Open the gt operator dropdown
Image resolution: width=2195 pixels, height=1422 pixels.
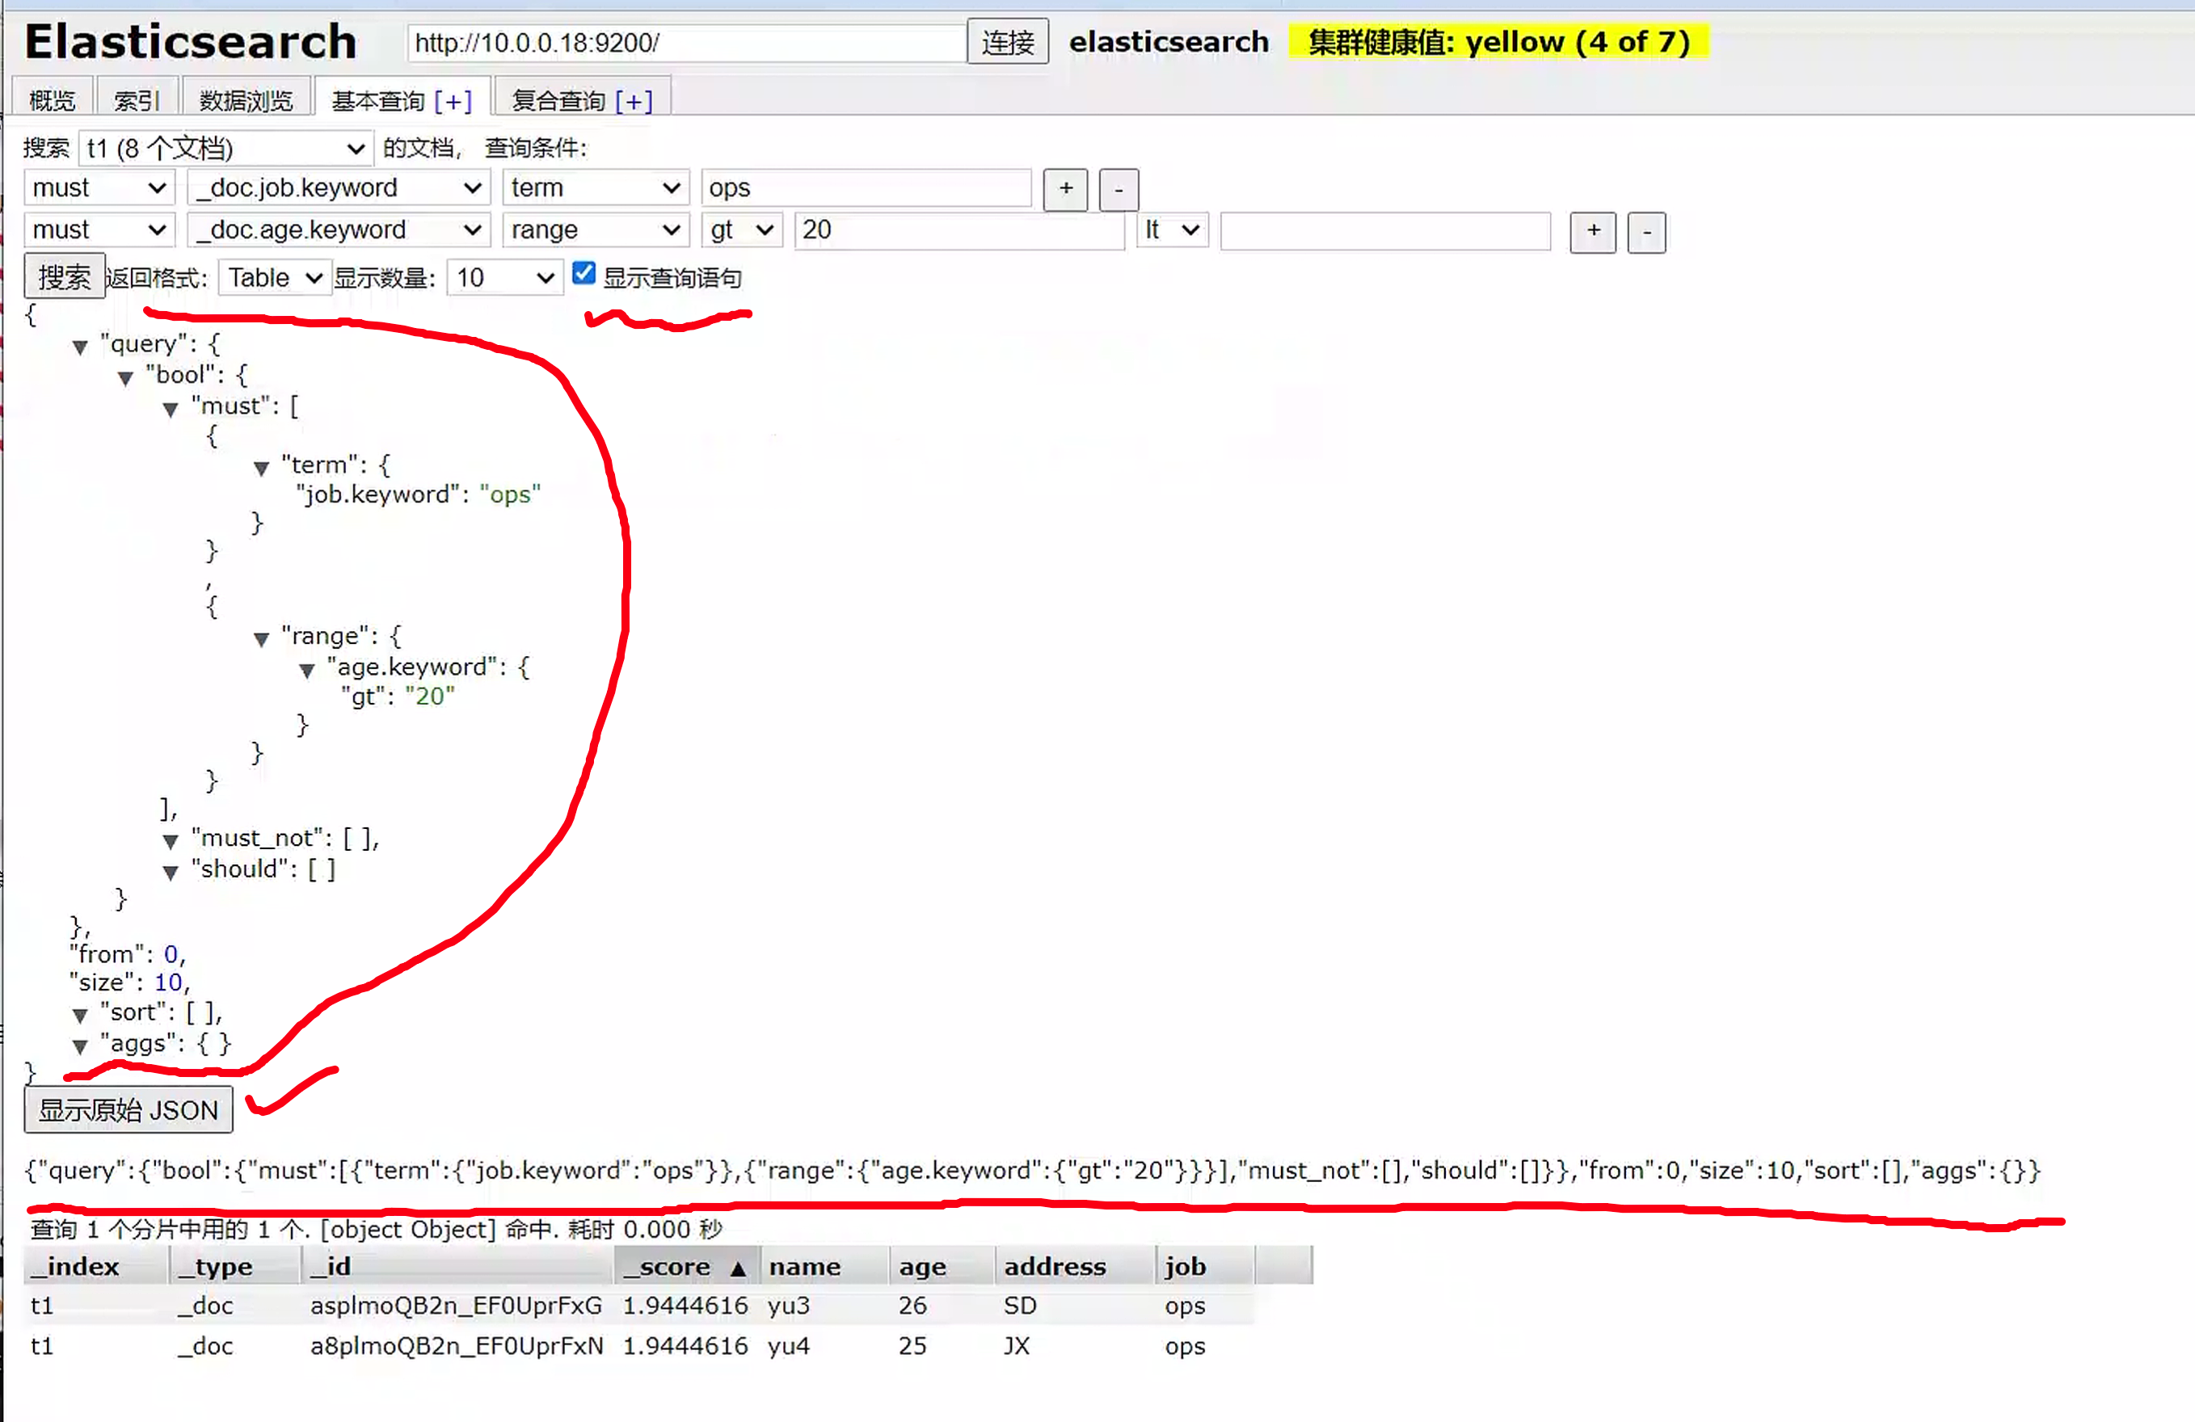[x=742, y=229]
